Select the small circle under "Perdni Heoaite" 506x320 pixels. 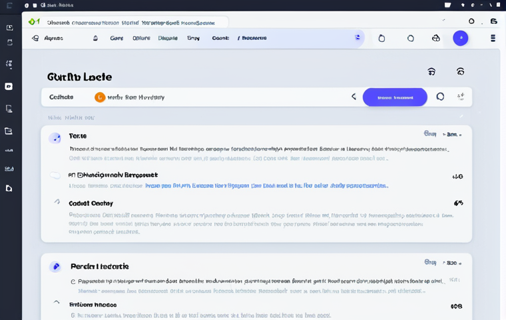pyautogui.click(x=73, y=282)
